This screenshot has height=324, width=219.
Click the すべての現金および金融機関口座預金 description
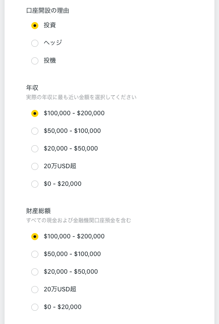[x=78, y=220]
